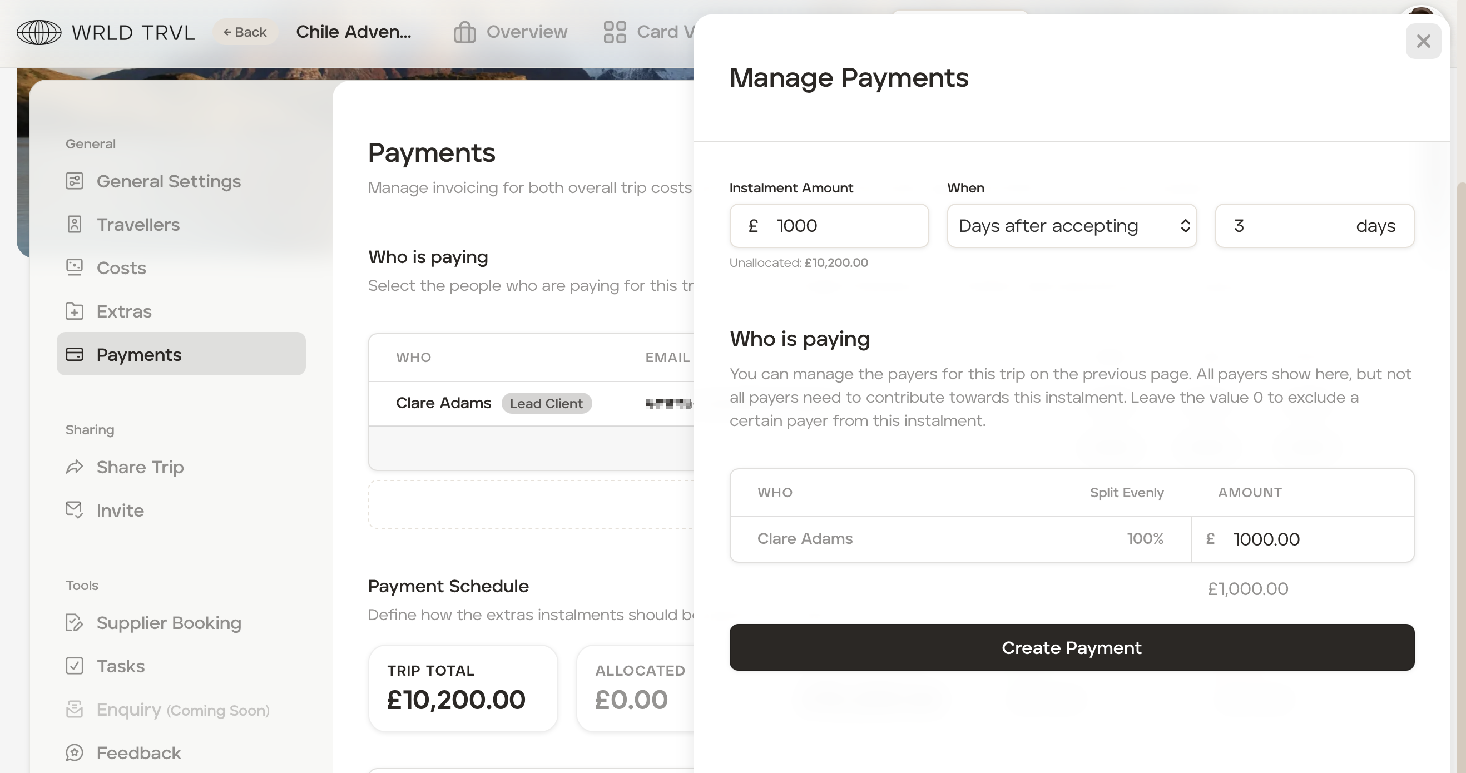Click the Share Trip arrow icon

pyautogui.click(x=75, y=467)
